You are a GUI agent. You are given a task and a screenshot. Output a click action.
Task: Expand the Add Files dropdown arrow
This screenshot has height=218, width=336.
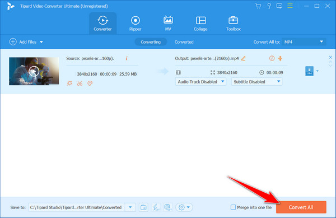coord(41,42)
